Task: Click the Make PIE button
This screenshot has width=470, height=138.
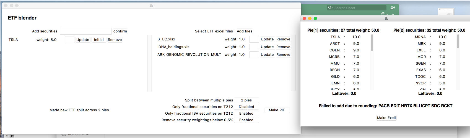Action: coord(277,110)
